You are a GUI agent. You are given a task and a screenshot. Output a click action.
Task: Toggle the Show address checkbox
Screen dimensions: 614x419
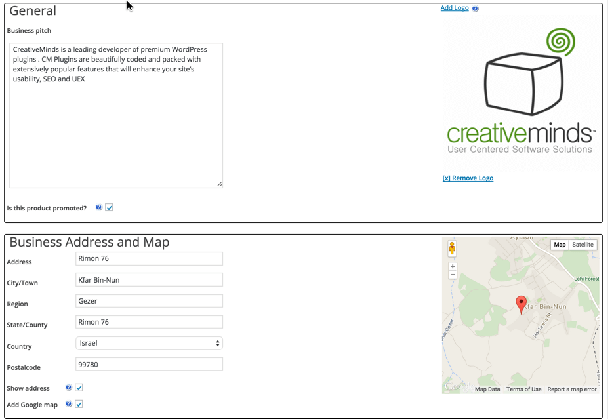[x=79, y=388]
